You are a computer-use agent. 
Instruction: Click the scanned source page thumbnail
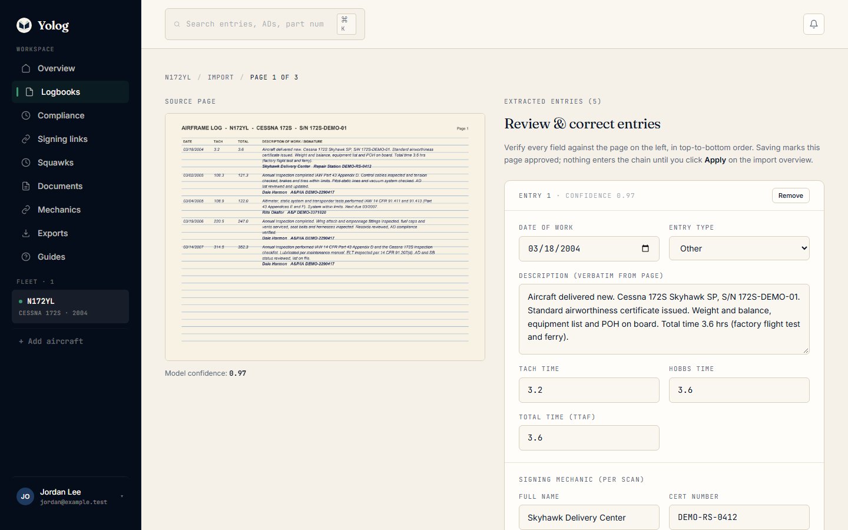(325, 237)
